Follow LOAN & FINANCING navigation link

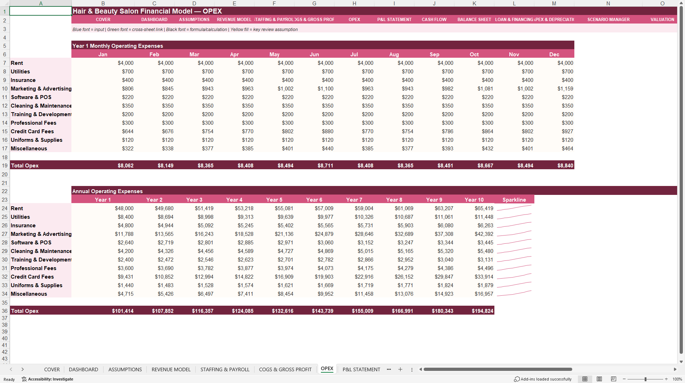pos(514,20)
